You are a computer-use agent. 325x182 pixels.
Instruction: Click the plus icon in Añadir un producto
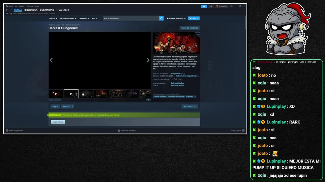coord(7,130)
